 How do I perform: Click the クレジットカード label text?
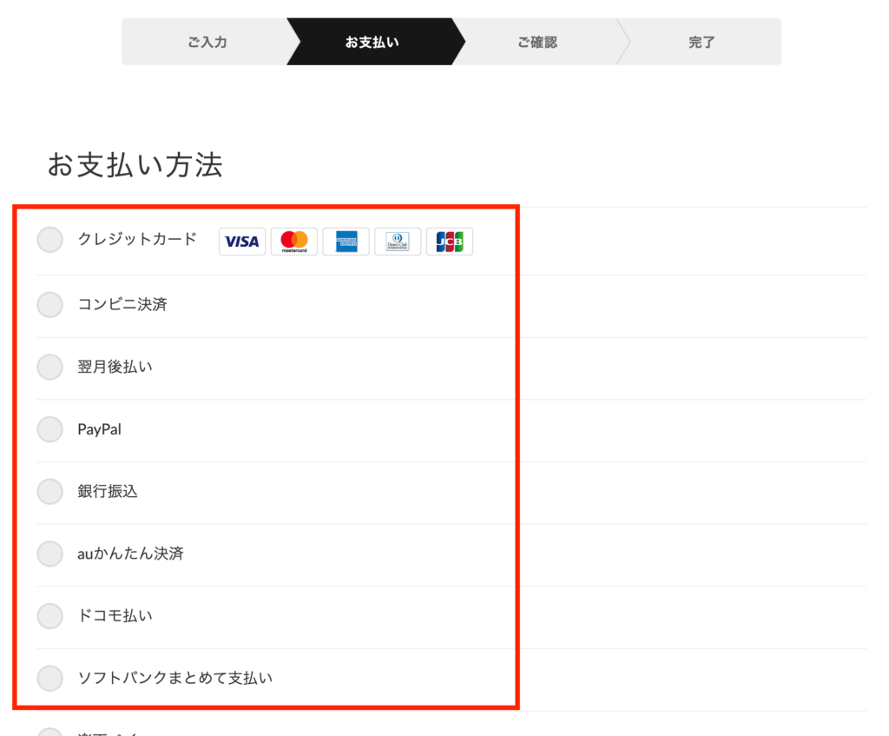137,239
